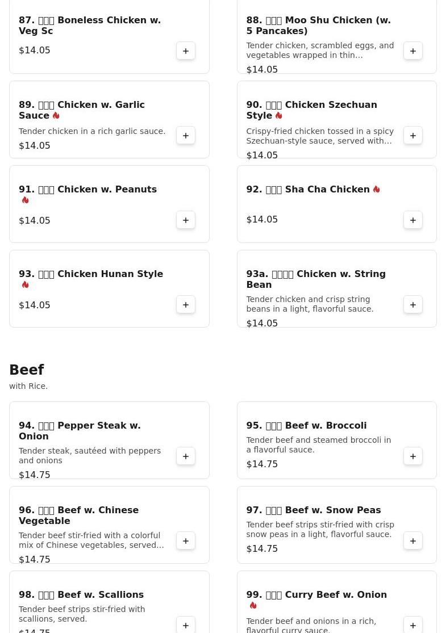Open Chicken Szechuan Style item details

[311, 110]
